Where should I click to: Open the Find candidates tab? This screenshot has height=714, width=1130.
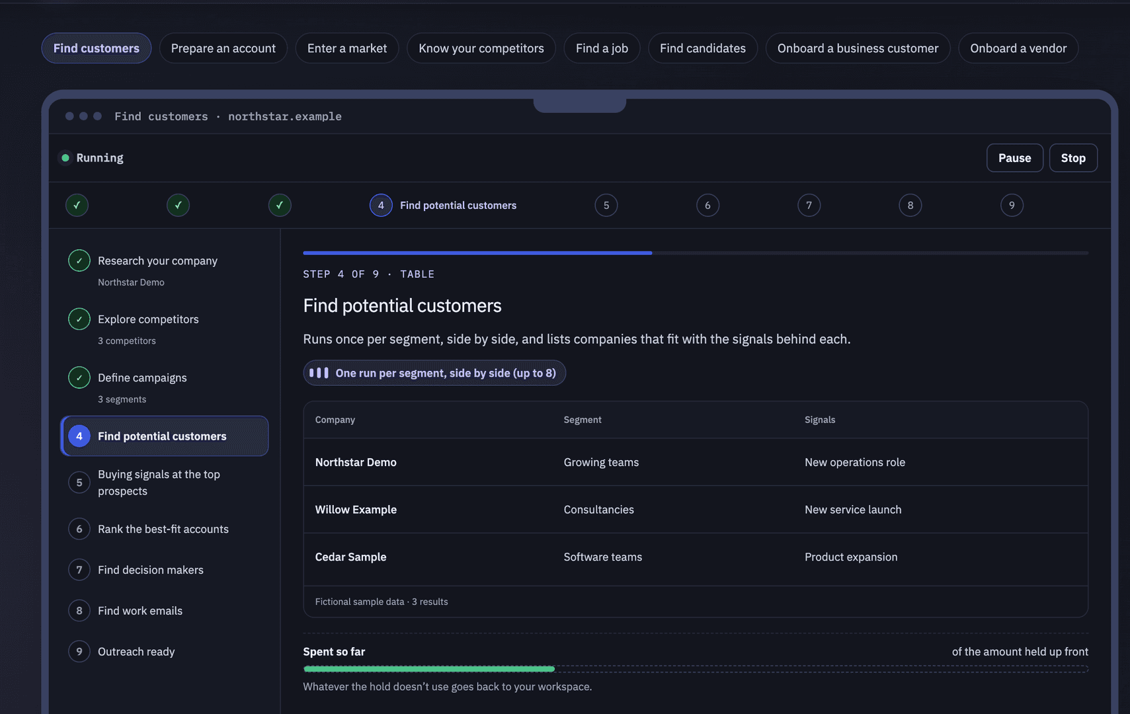[x=703, y=48]
